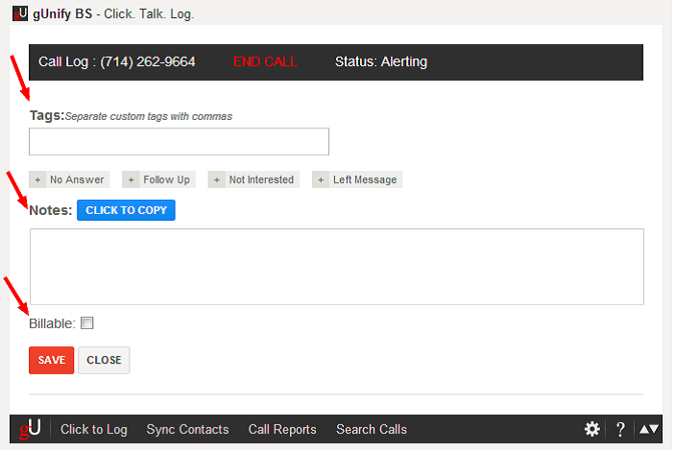Click the gUnify logo in title bar
676x452 pixels.
19,14
